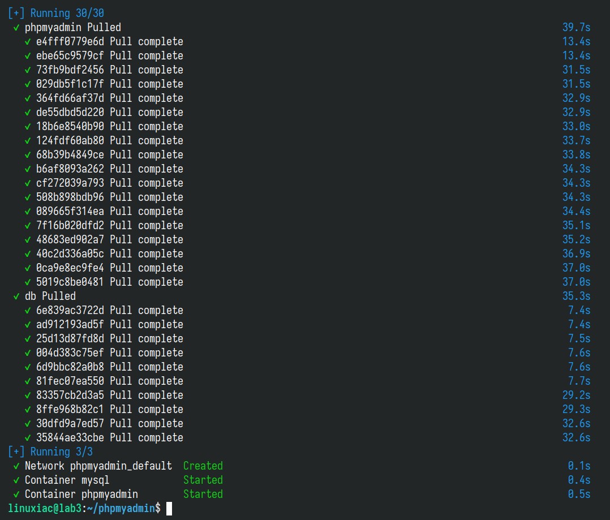Image resolution: width=610 pixels, height=520 pixels.
Task: Select layer hash 004d383c75ef
Action: pyautogui.click(x=70, y=353)
